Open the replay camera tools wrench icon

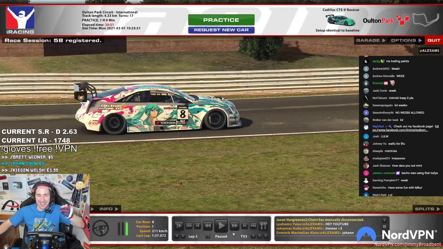click(263, 226)
